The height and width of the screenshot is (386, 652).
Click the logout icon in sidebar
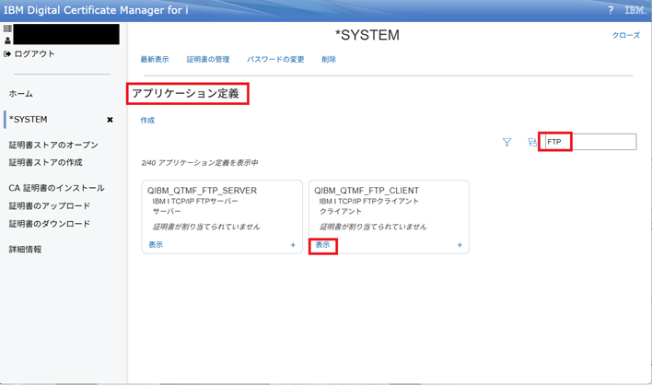[x=8, y=53]
